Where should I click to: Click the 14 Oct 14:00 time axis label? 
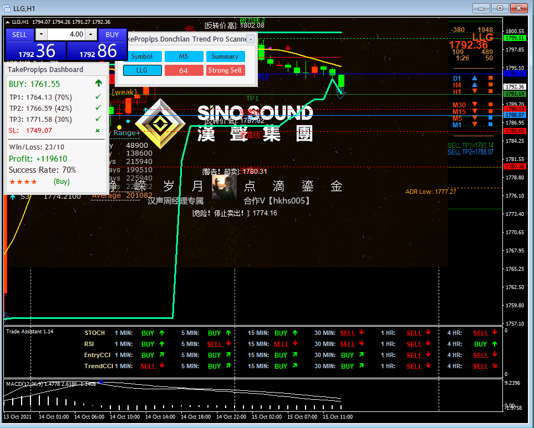(160, 417)
